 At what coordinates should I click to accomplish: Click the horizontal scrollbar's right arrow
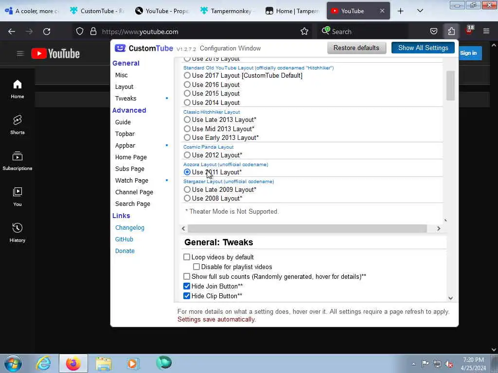(439, 228)
